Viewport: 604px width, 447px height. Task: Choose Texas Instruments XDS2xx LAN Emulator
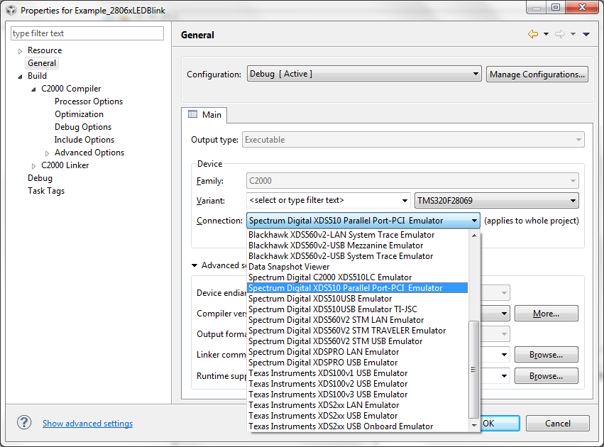coord(358,405)
